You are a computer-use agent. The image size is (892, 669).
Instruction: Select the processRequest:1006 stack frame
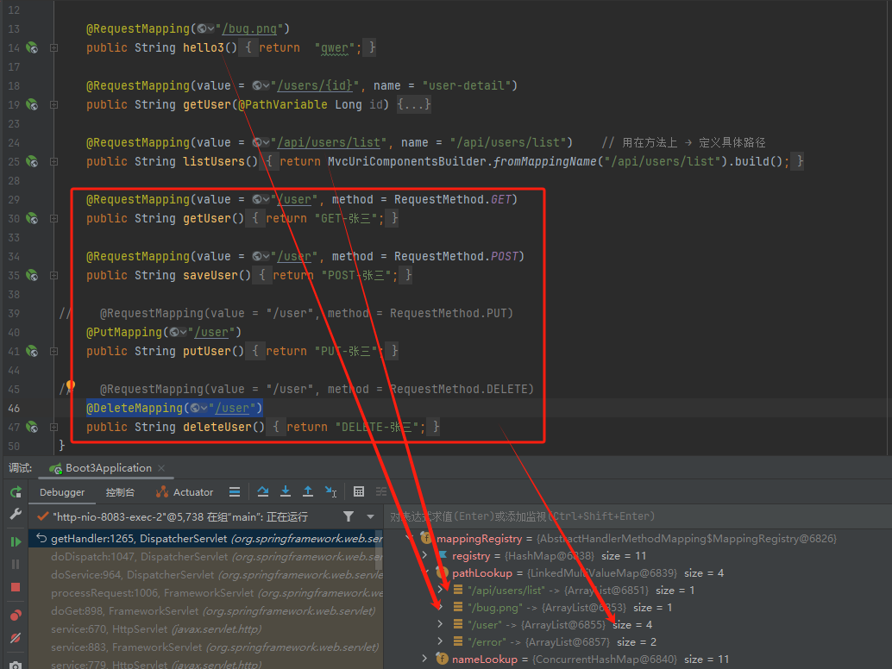(206, 593)
